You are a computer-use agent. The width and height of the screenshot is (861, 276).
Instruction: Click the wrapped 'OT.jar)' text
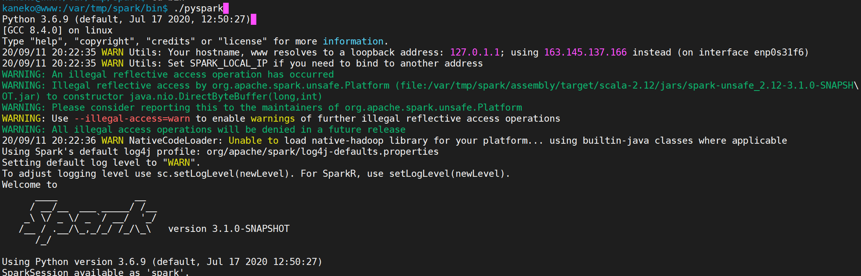tap(21, 96)
